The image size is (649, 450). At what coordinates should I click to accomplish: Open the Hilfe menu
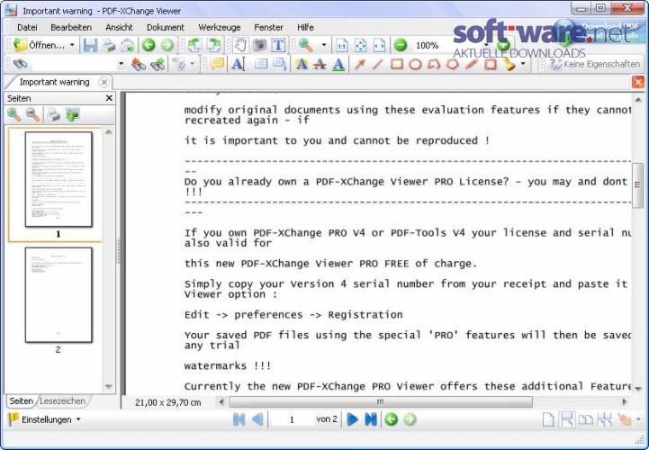pyautogui.click(x=305, y=27)
